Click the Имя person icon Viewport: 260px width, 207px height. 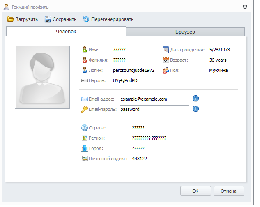pos(85,50)
